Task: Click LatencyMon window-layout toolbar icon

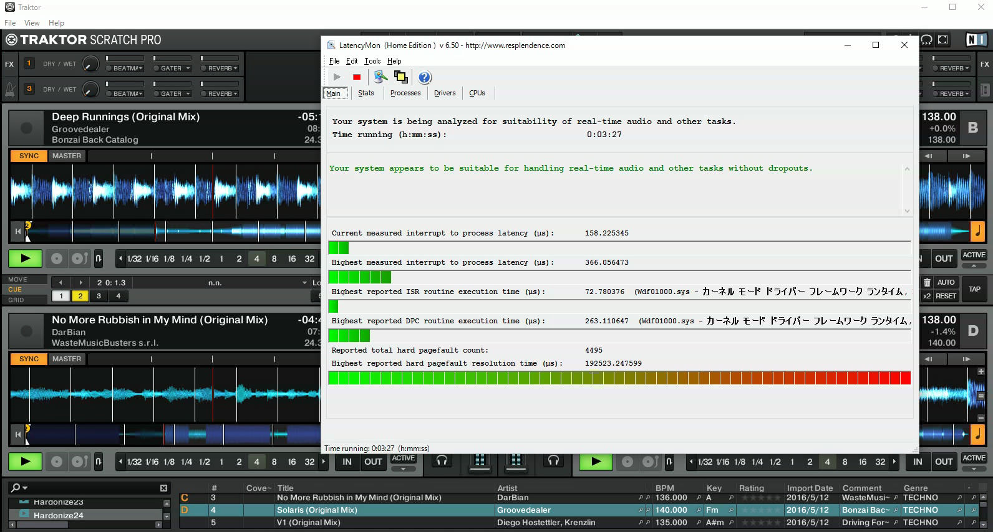Action: pos(401,77)
